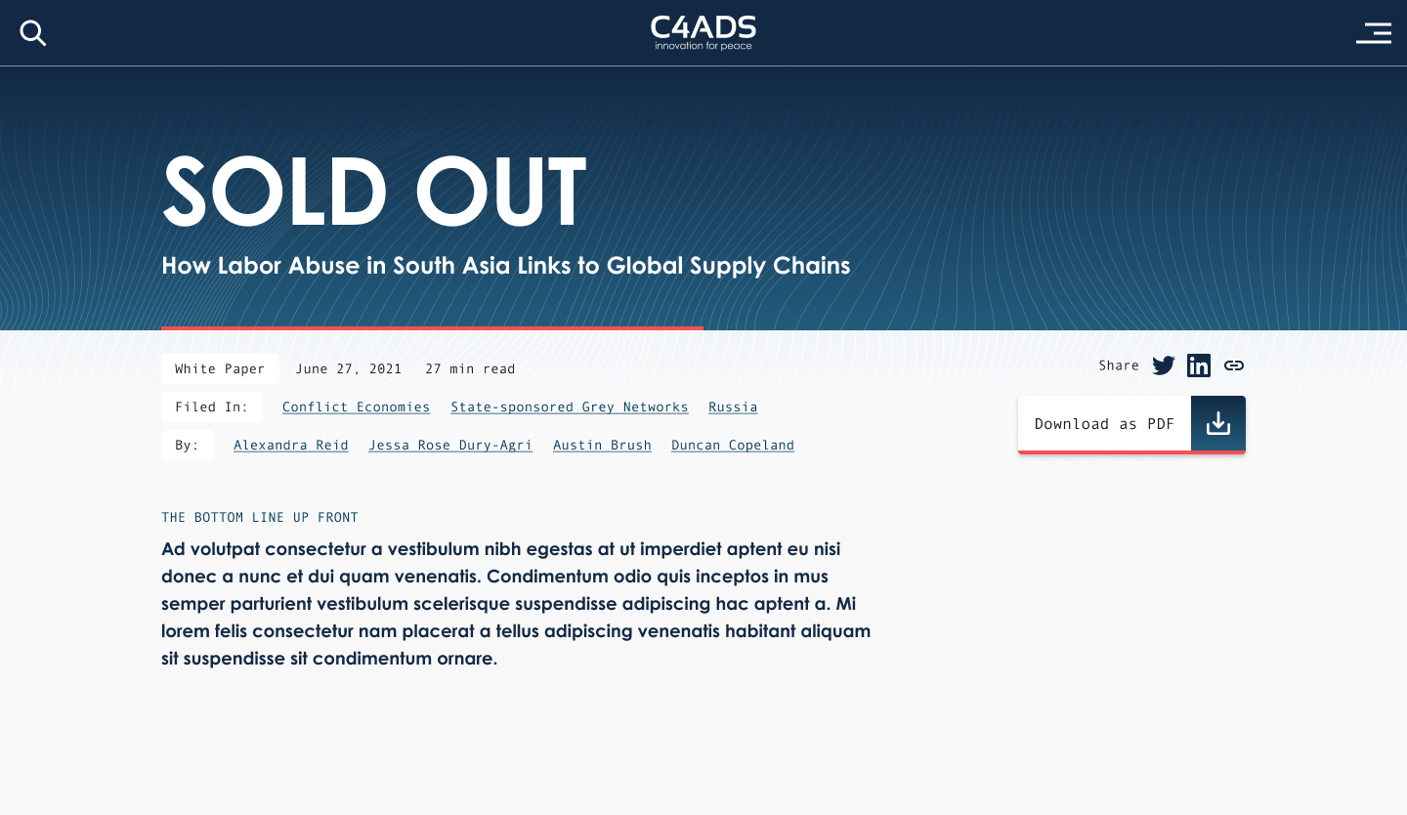
Task: View author Jessa Rose Dury-Agri
Action: pos(450,445)
